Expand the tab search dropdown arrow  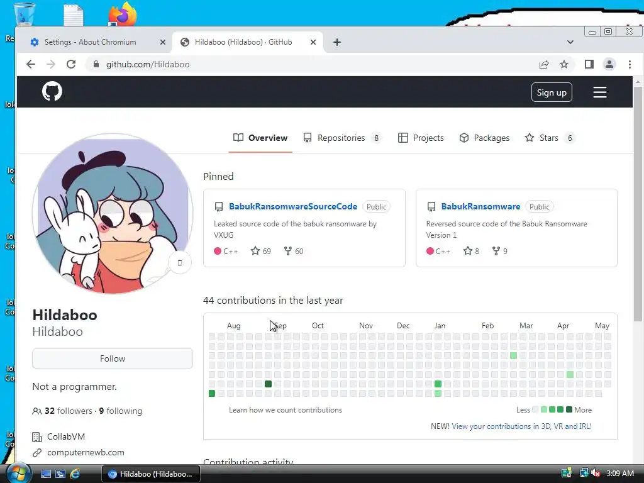click(570, 42)
